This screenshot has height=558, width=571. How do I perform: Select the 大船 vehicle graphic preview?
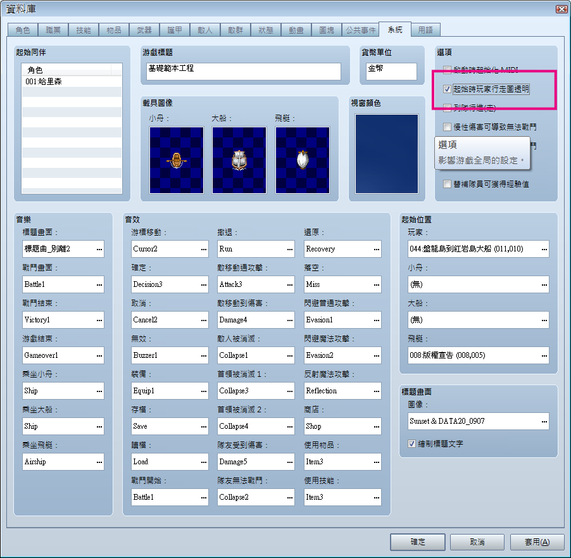click(x=239, y=160)
